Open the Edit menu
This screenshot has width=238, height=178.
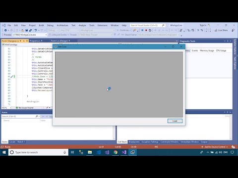(16, 25)
